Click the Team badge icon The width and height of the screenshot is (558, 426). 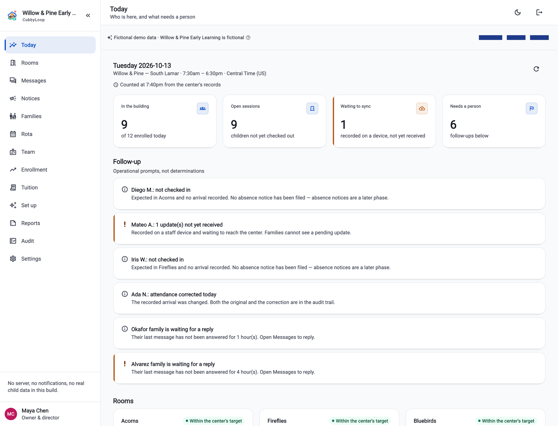click(x=13, y=152)
